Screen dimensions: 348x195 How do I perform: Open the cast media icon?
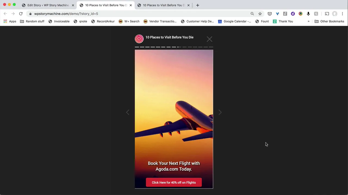327,14
